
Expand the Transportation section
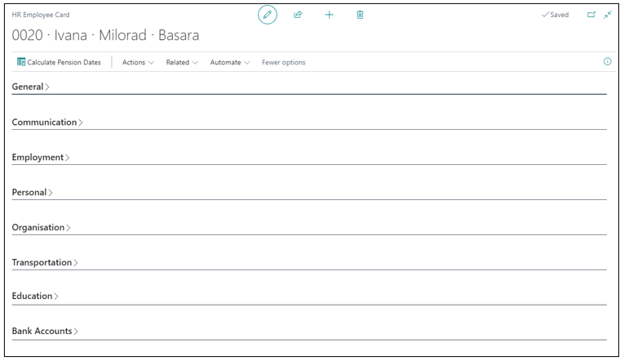(x=45, y=263)
